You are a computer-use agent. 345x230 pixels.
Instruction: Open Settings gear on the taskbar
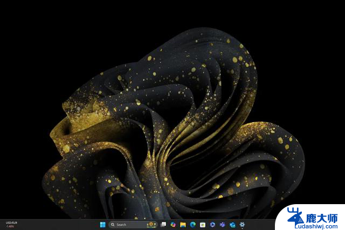tap(242, 225)
